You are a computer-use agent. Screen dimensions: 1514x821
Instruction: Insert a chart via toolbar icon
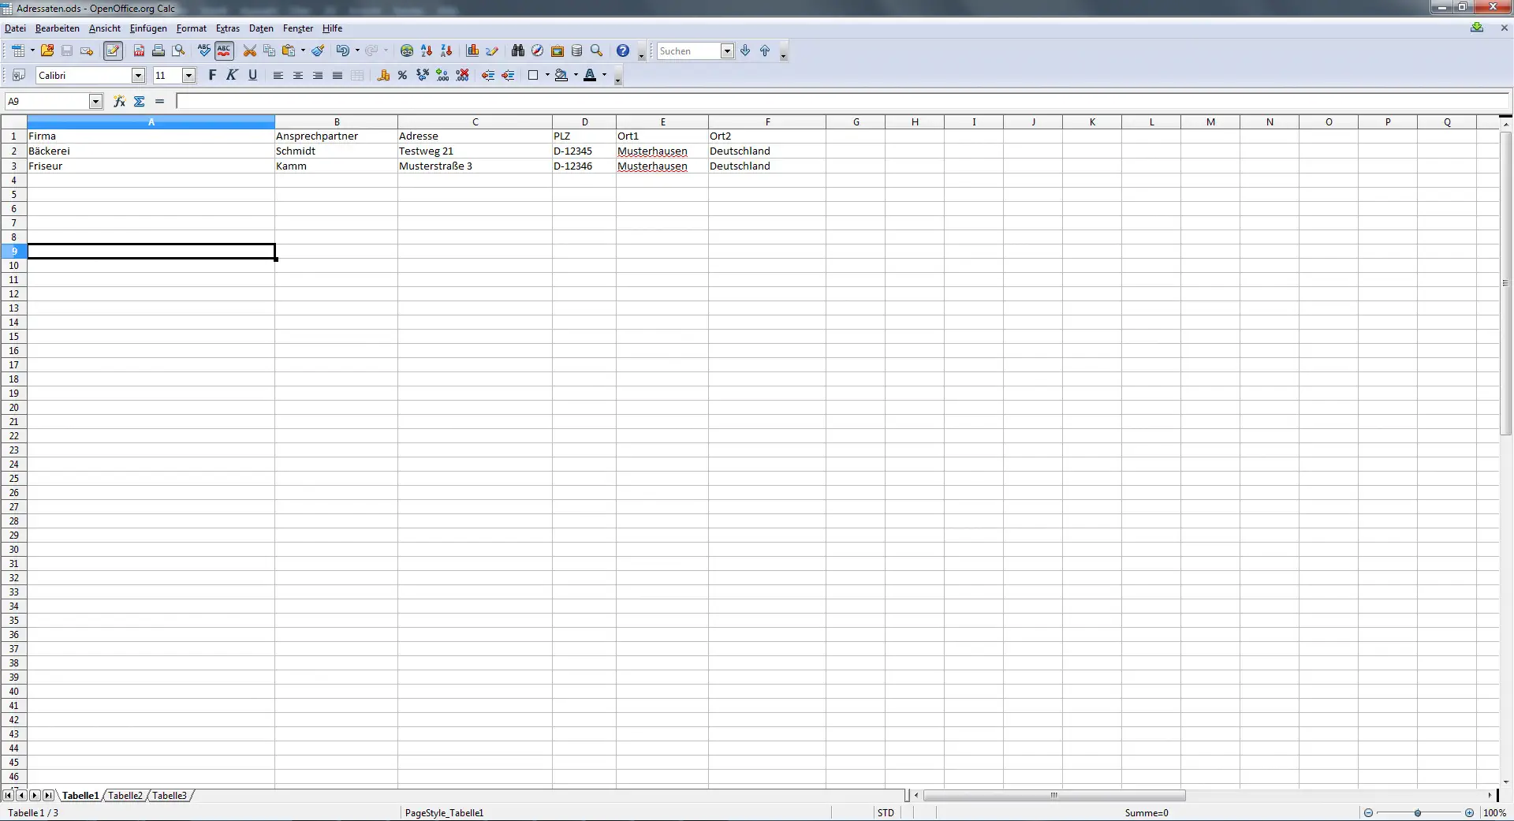[x=472, y=51]
